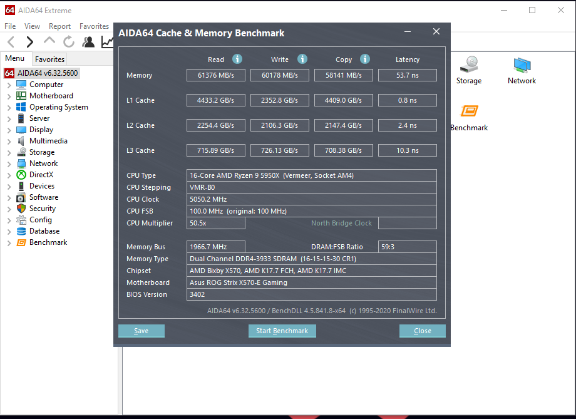The width and height of the screenshot is (576, 419).
Task: Click the Back navigation arrow
Action: [x=11, y=42]
